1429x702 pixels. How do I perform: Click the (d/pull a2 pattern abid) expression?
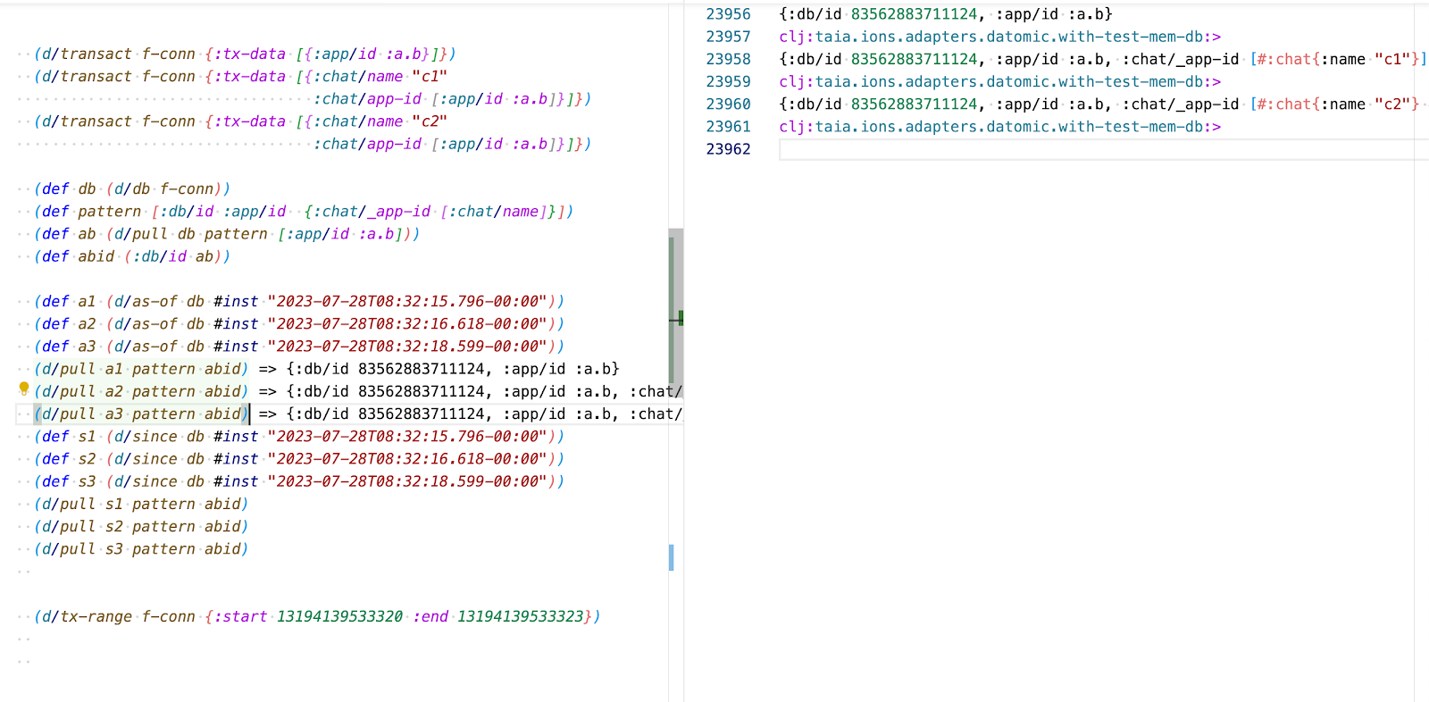(x=141, y=391)
